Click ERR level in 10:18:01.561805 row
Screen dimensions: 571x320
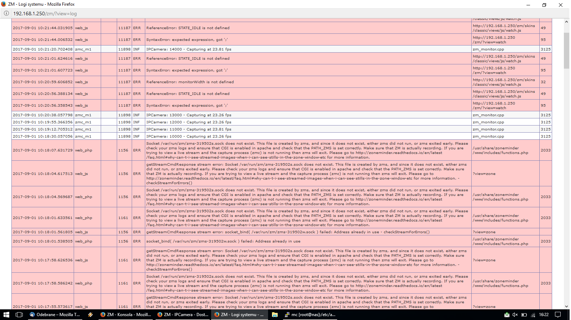pos(137,232)
